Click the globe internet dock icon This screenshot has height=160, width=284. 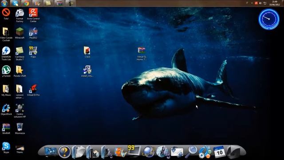point(149,152)
